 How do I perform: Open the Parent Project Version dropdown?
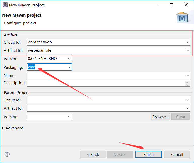[x=69, y=117]
